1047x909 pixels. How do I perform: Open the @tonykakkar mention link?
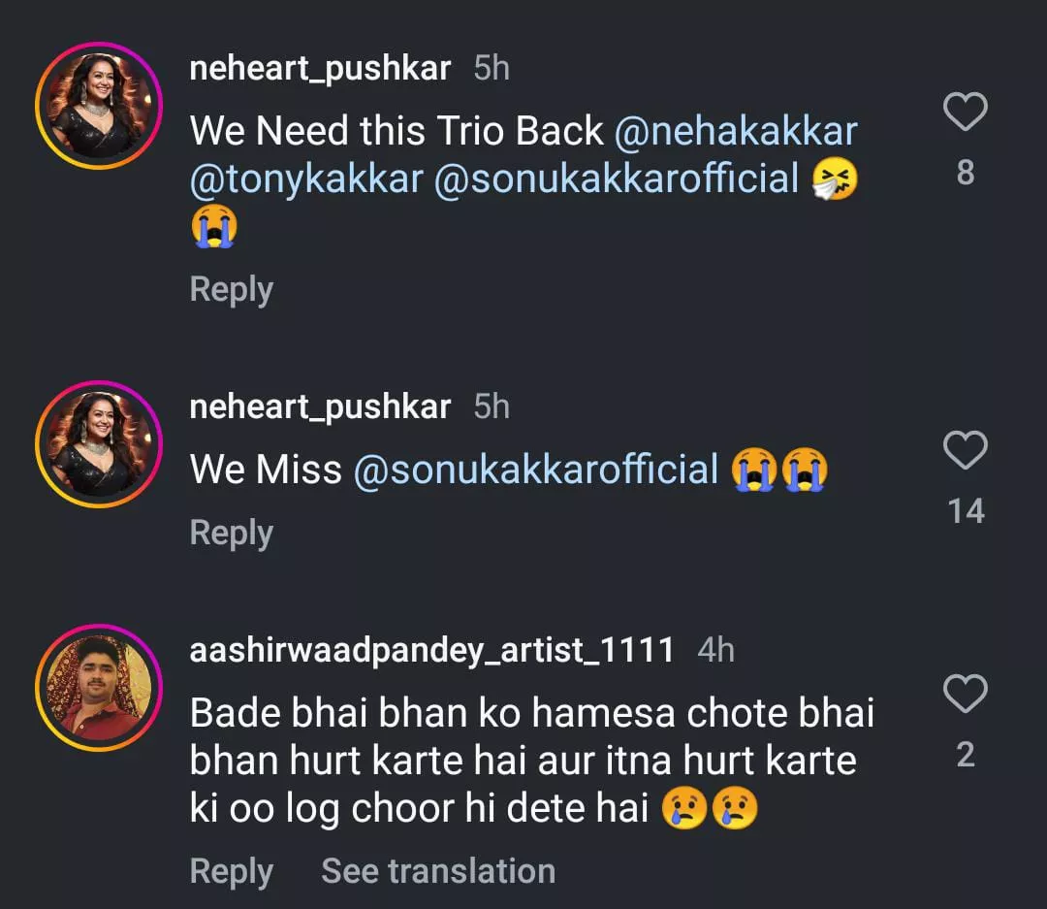(x=306, y=179)
